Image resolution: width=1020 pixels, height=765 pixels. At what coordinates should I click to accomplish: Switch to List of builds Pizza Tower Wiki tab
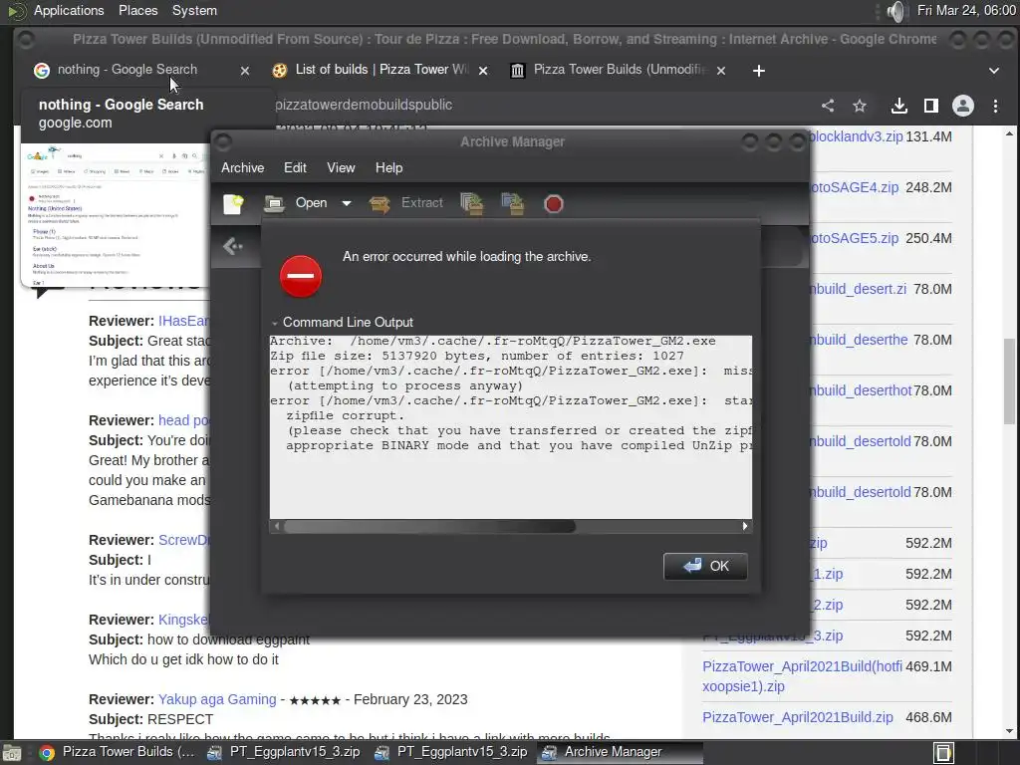[x=381, y=70]
